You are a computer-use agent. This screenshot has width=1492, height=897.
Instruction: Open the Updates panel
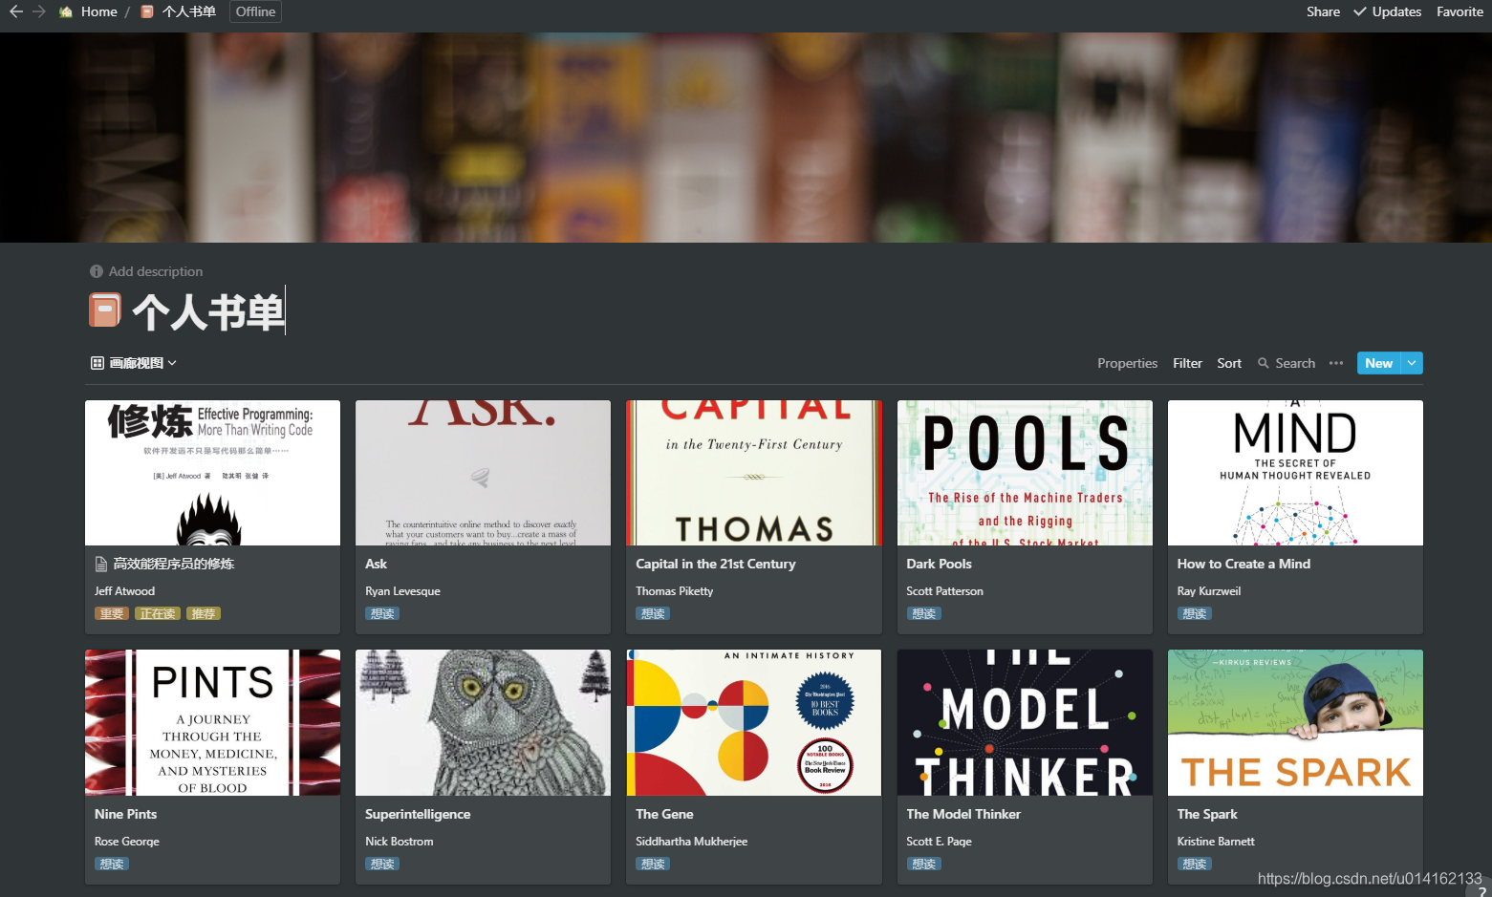1388,11
